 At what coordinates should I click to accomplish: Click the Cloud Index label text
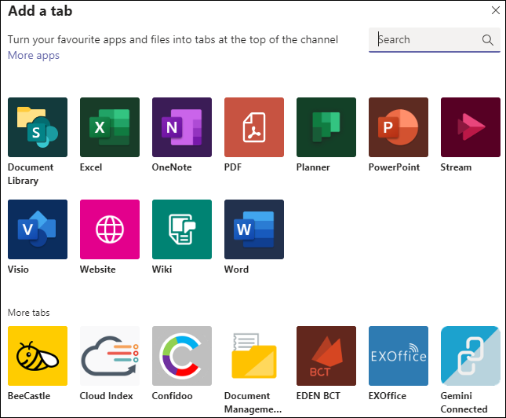point(107,396)
